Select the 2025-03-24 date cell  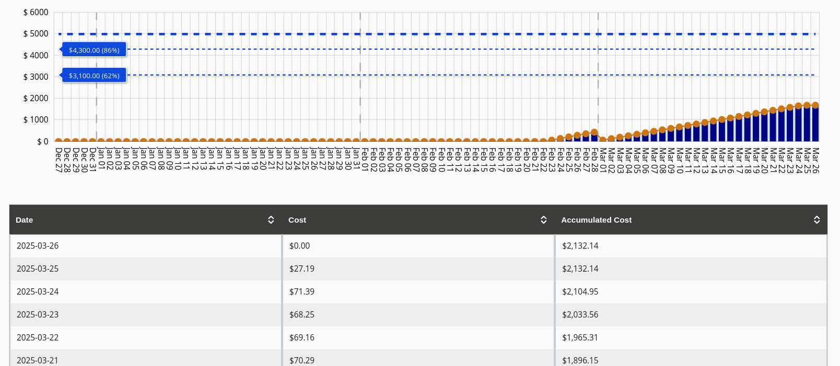pyautogui.click(x=38, y=291)
